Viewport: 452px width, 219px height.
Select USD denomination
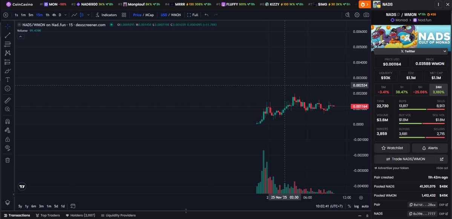point(164,15)
